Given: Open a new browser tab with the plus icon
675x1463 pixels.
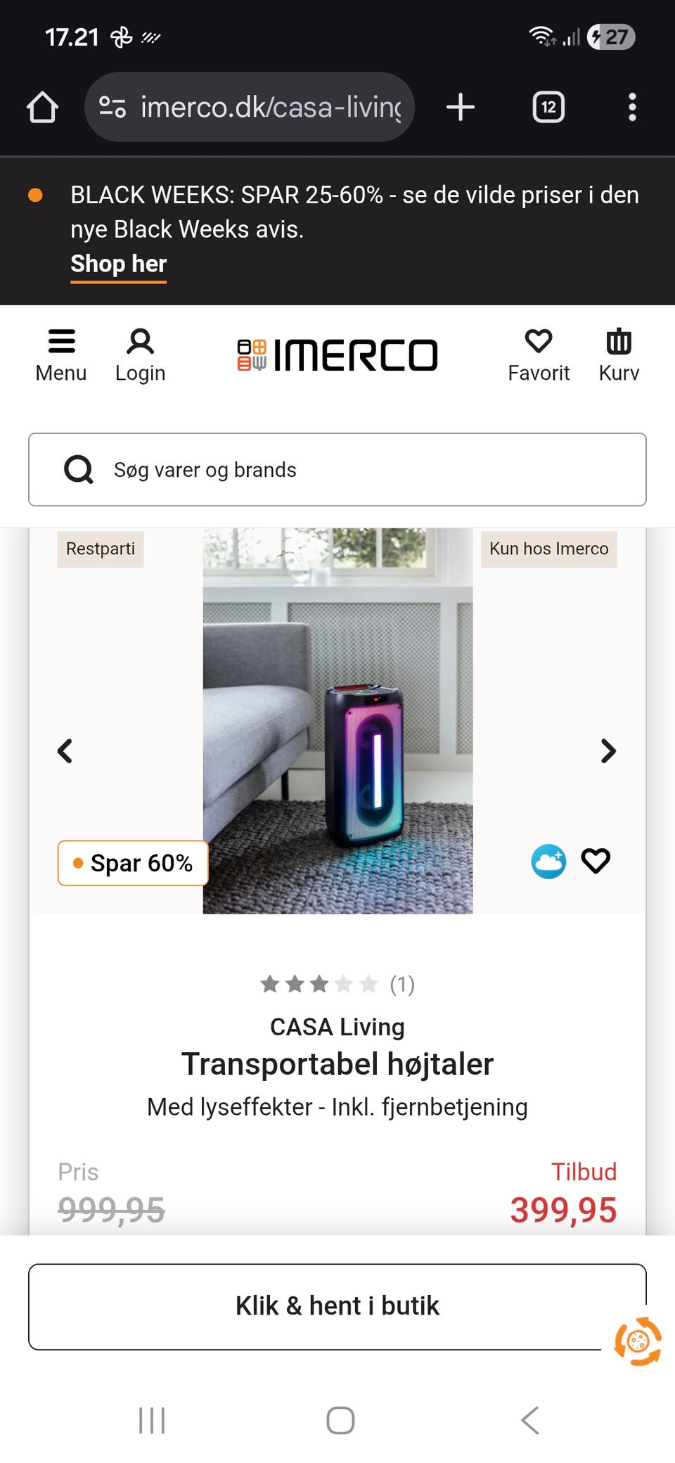Looking at the screenshot, I should pyautogui.click(x=460, y=107).
